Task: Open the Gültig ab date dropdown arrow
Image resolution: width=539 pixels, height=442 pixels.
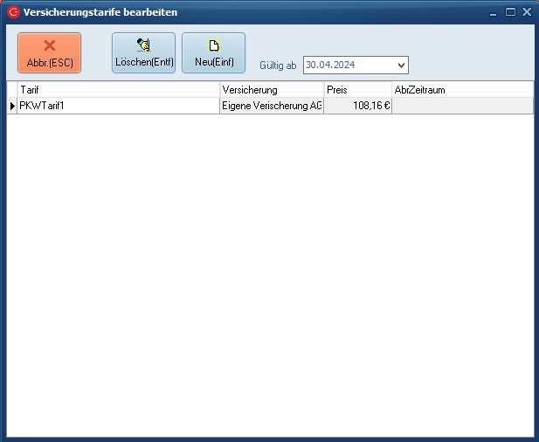Action: pos(401,66)
